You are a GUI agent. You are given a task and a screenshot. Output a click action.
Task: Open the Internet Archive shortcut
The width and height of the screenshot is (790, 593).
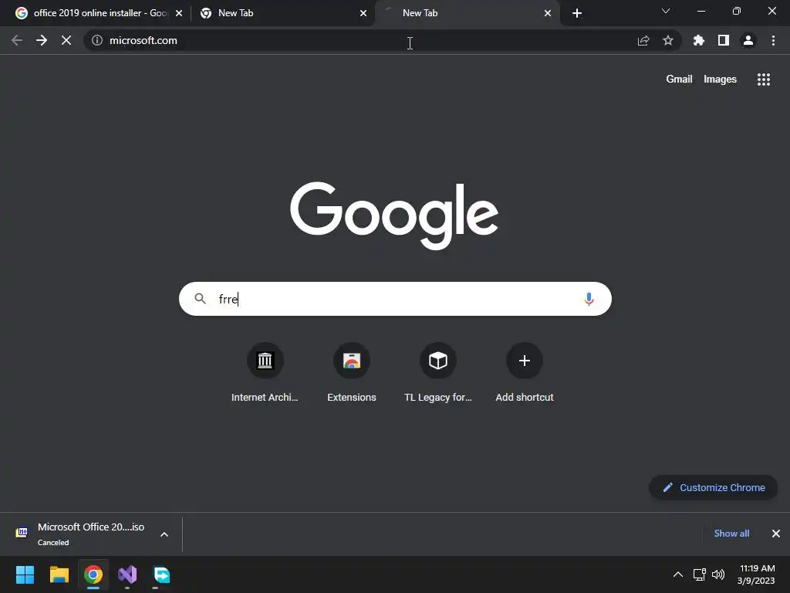265,373
